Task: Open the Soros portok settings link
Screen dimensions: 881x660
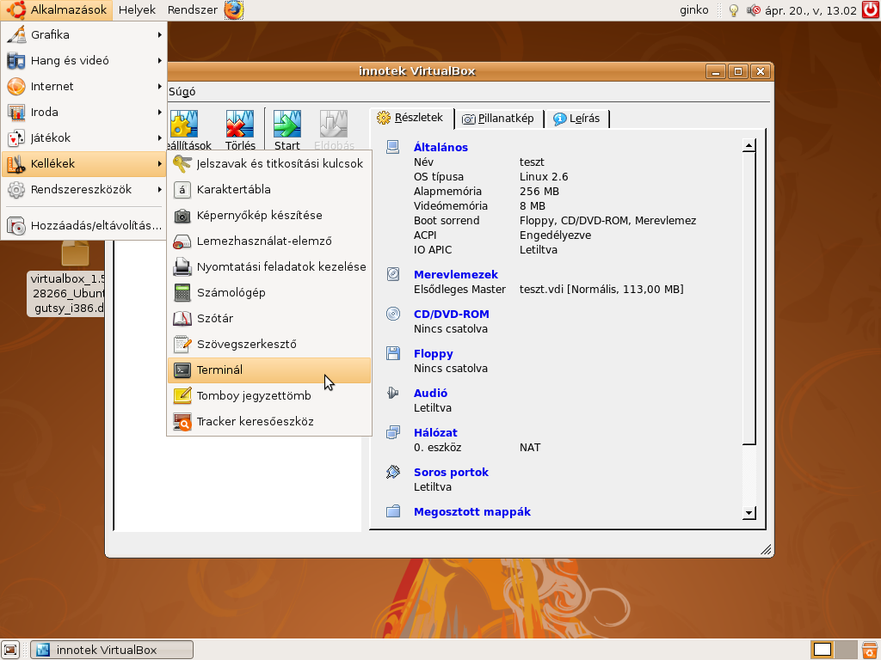Action: pos(451,473)
